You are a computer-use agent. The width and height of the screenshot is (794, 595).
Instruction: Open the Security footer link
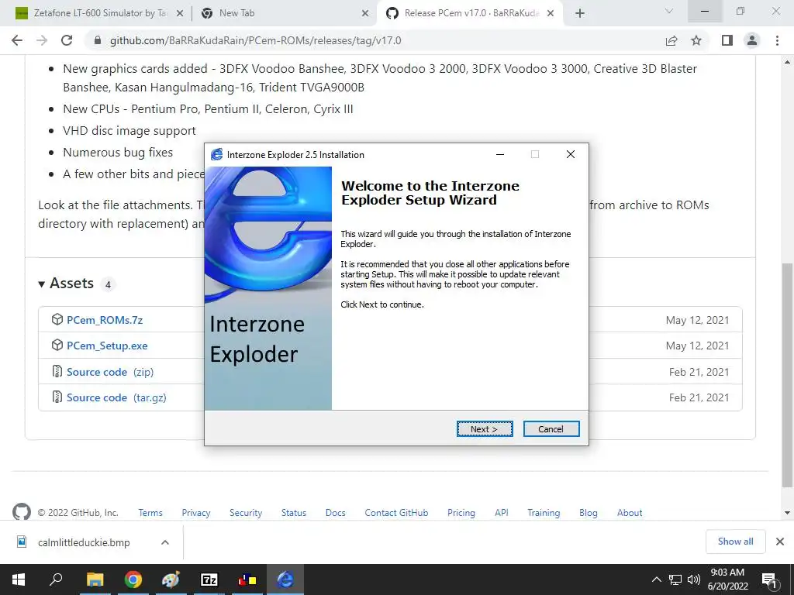click(x=246, y=513)
